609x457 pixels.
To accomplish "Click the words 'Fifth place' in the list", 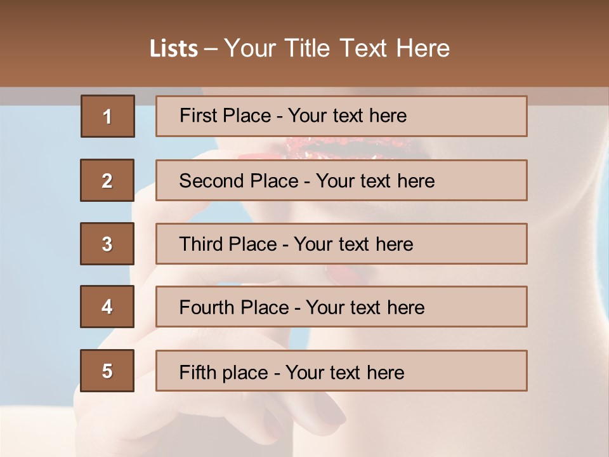I will tap(224, 373).
